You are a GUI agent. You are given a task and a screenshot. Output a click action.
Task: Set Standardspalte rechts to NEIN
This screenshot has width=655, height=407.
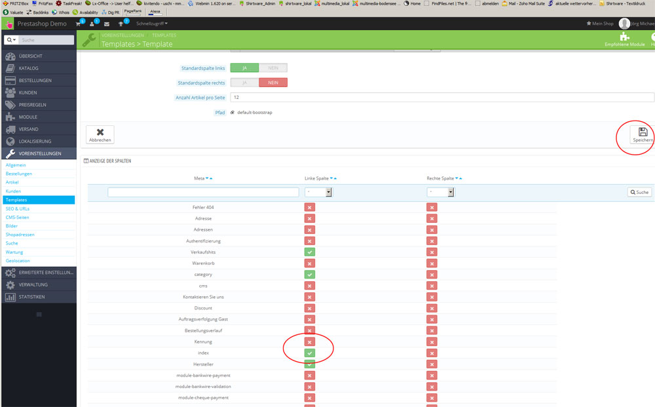[273, 83]
